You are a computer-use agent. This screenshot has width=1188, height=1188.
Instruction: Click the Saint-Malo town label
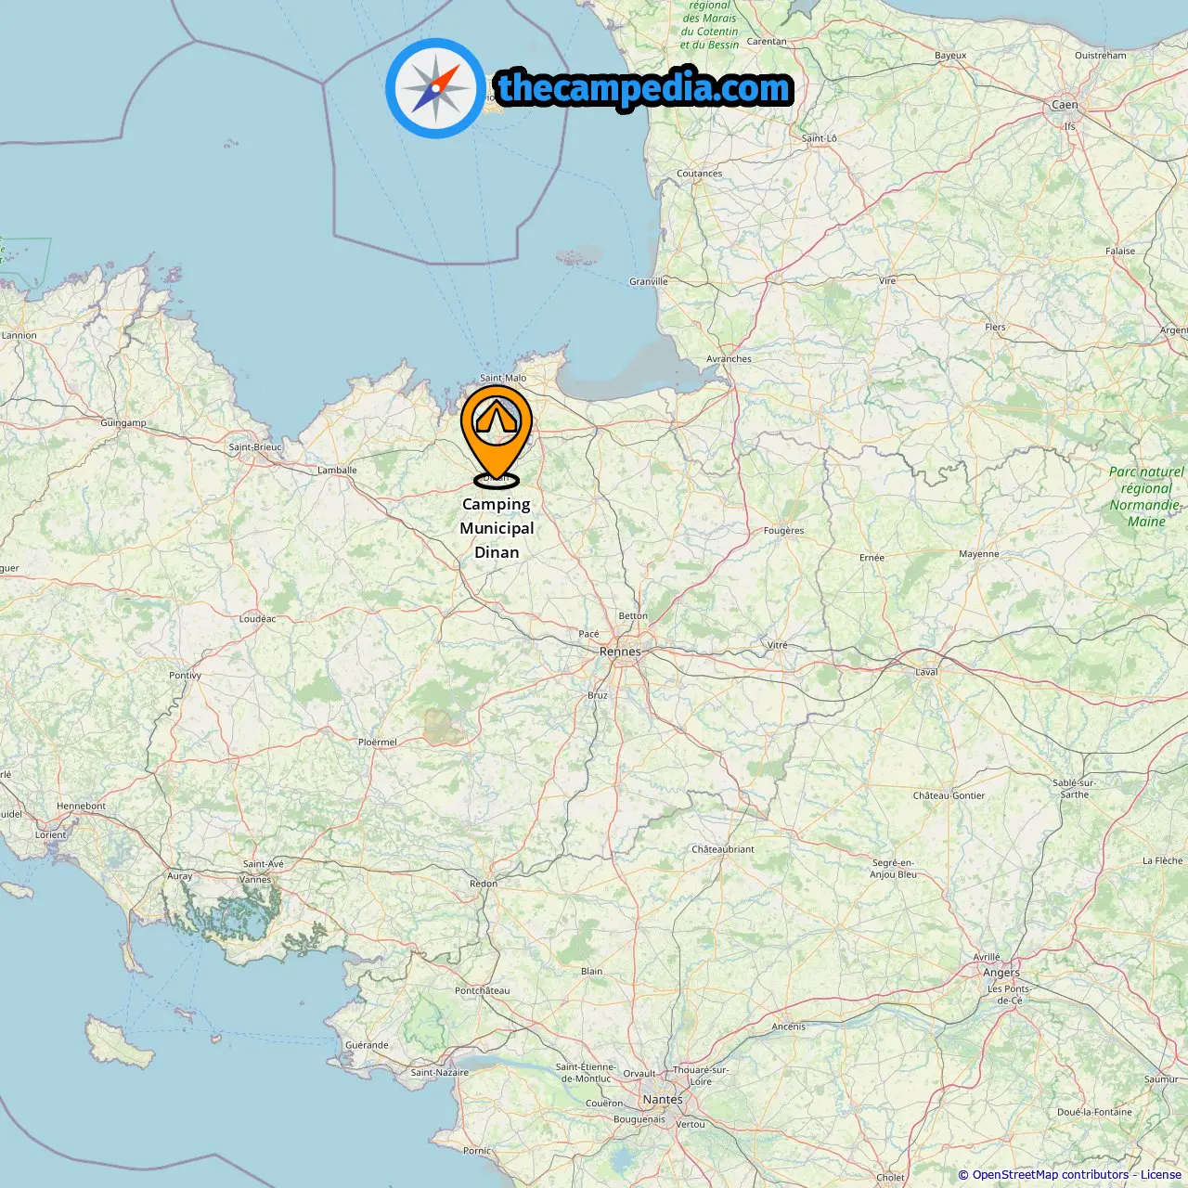[503, 378]
